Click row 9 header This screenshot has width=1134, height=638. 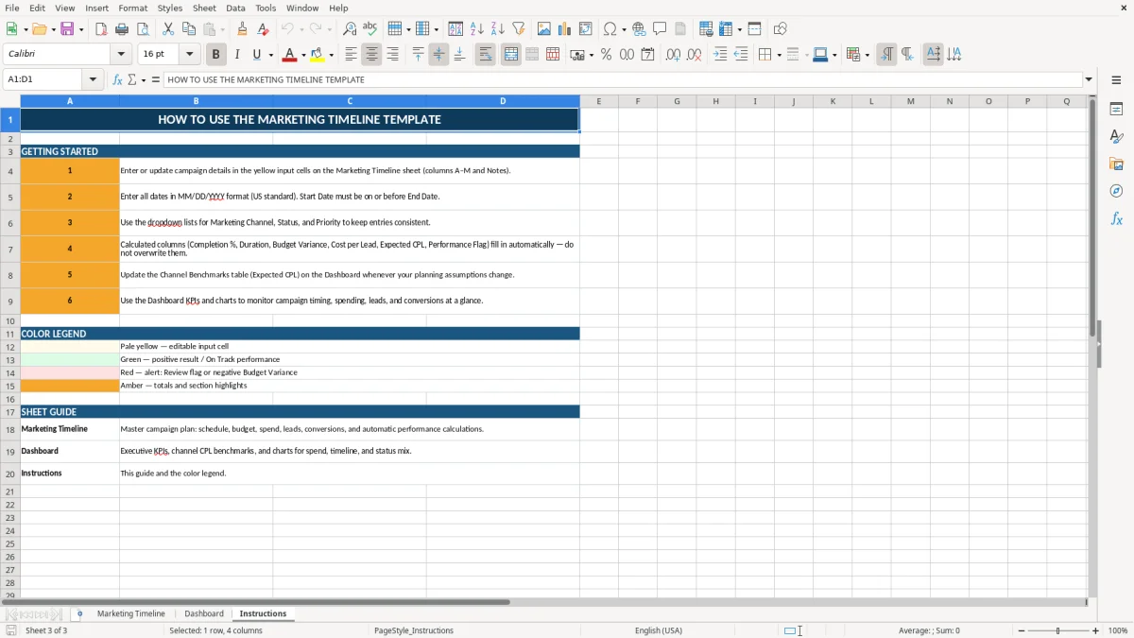click(x=10, y=301)
